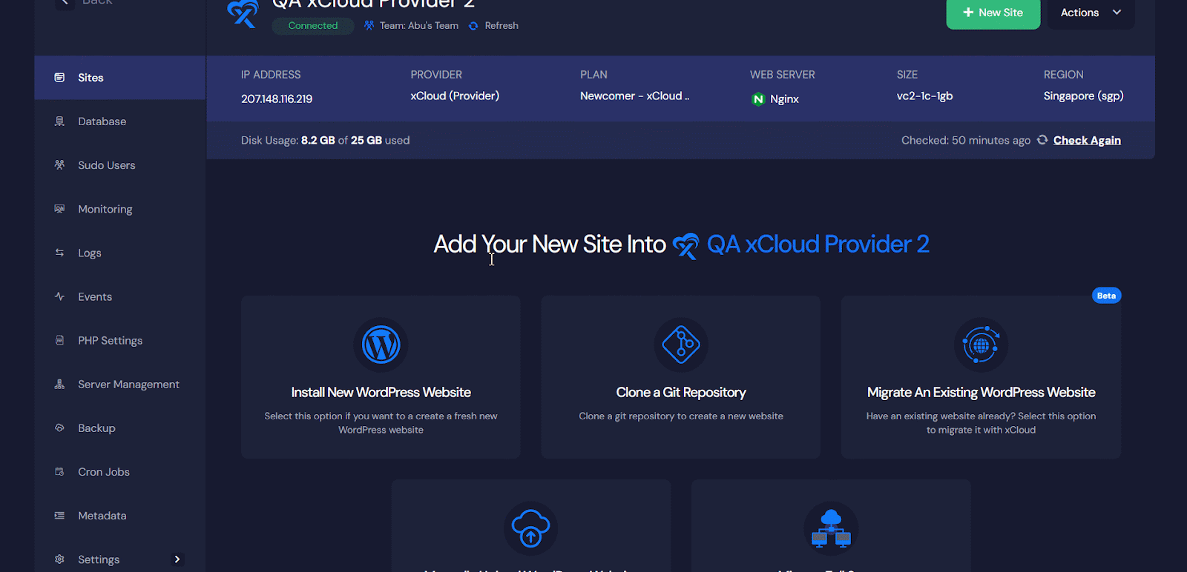Screen dimensions: 1187x572
Task: Click the cloud upload icon
Action: (530, 528)
